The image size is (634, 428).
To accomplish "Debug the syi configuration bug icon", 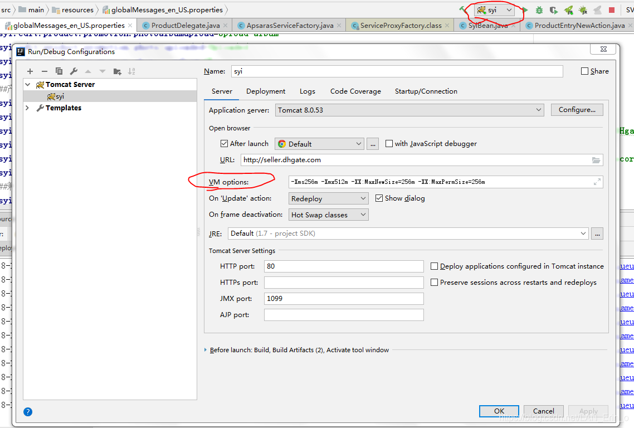I will (539, 10).
